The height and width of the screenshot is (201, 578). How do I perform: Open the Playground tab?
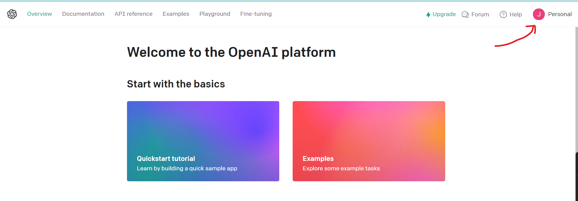click(215, 14)
